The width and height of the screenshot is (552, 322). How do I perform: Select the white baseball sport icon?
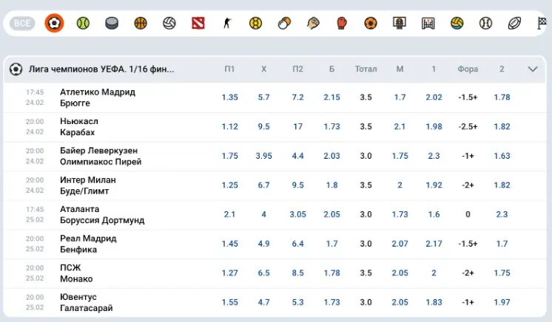[x=485, y=23]
